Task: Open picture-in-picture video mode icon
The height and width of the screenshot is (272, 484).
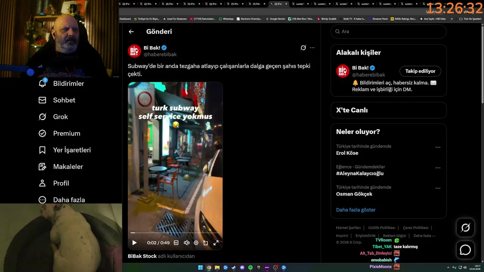Action: click(206, 243)
